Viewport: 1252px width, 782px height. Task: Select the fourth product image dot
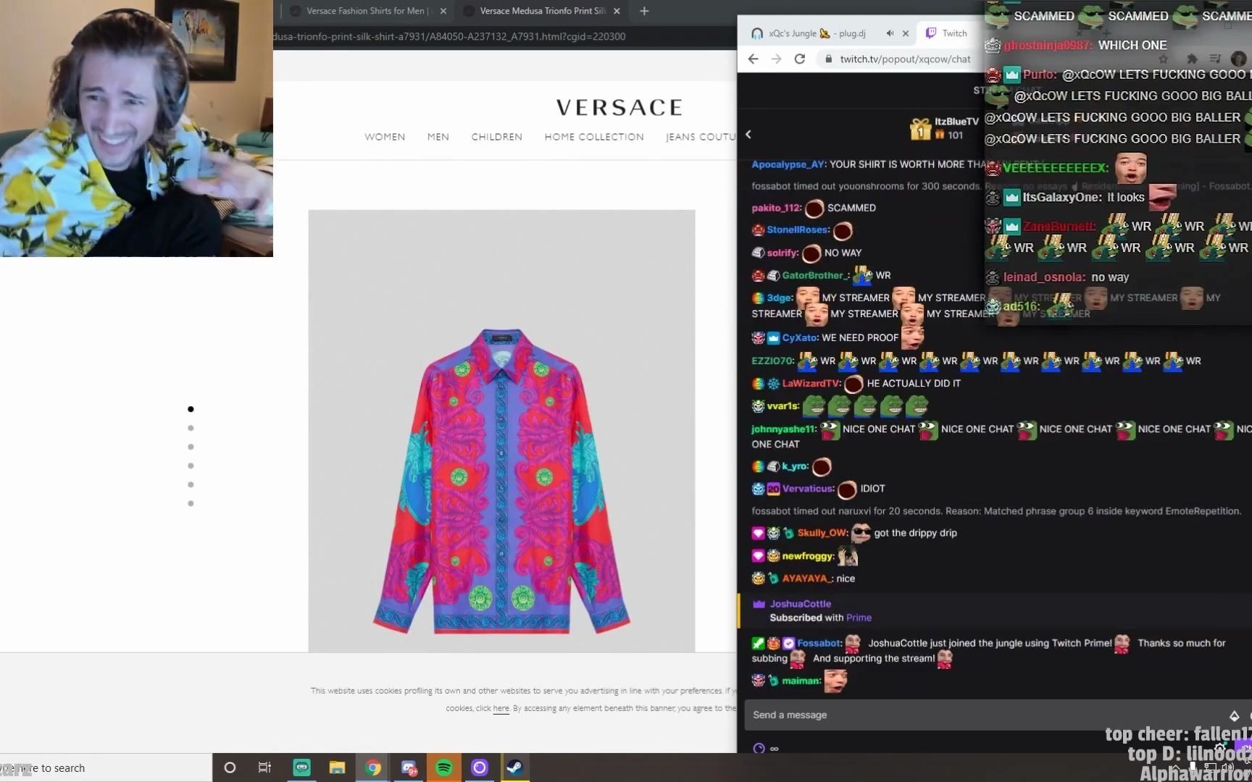click(x=191, y=466)
